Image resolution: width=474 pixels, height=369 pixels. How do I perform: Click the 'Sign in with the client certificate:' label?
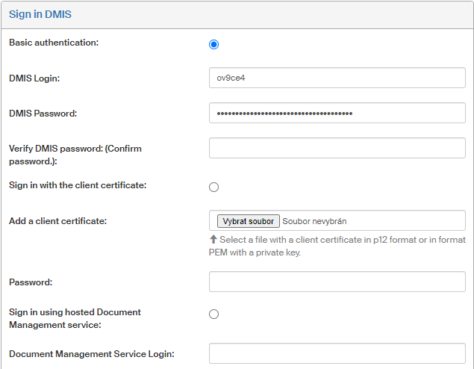(78, 185)
